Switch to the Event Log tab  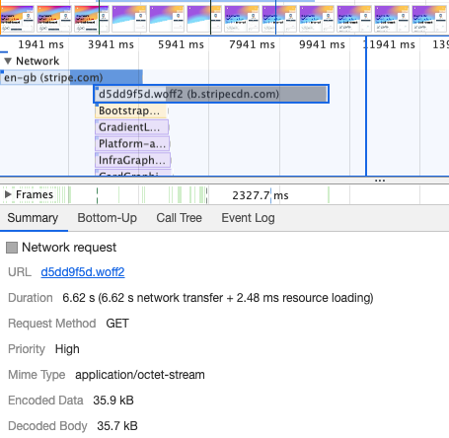coord(248,218)
